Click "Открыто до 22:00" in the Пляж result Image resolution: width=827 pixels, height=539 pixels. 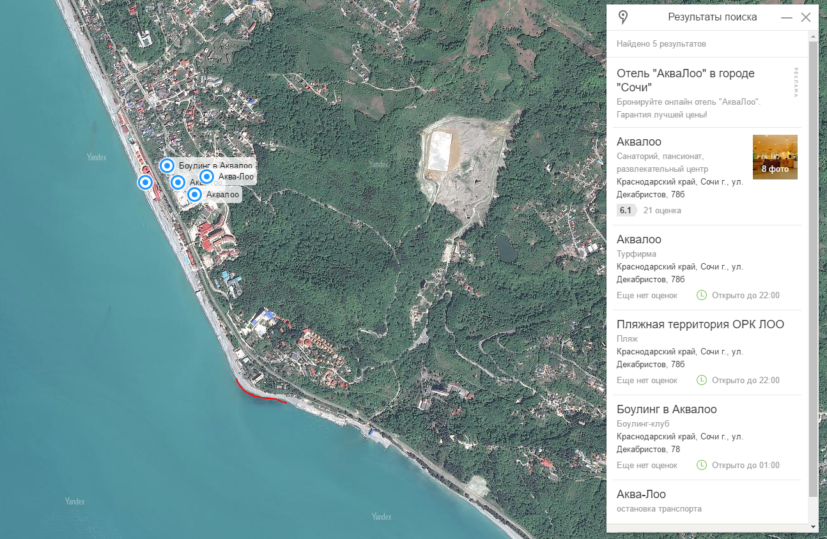pyautogui.click(x=746, y=380)
